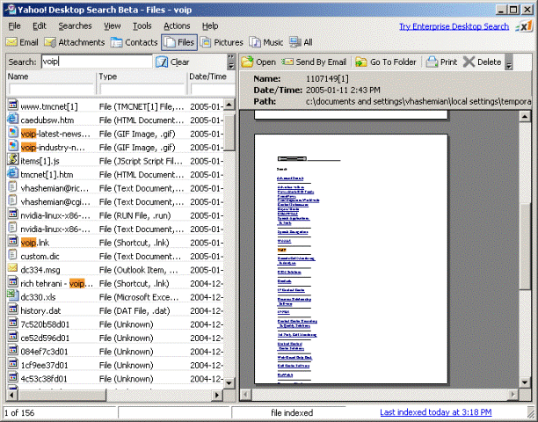538x422 pixels.
Task: Select the Contacts category button
Action: click(134, 42)
